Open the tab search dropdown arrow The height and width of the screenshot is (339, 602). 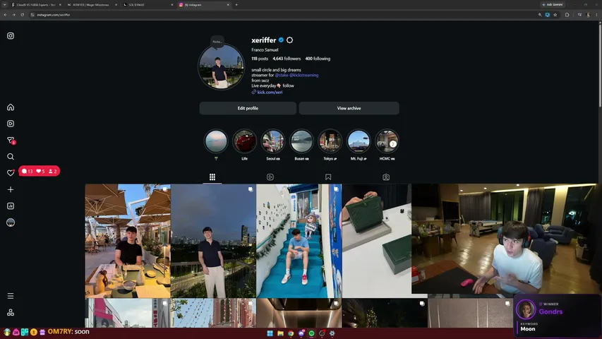(x=5, y=5)
